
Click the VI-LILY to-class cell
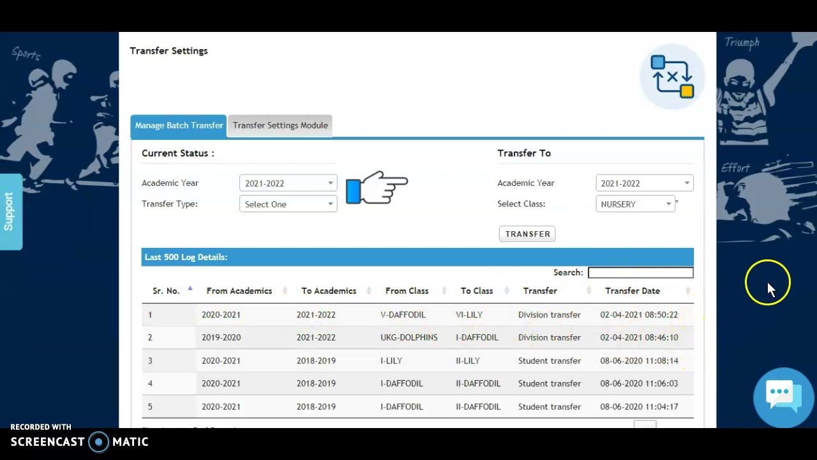point(469,315)
